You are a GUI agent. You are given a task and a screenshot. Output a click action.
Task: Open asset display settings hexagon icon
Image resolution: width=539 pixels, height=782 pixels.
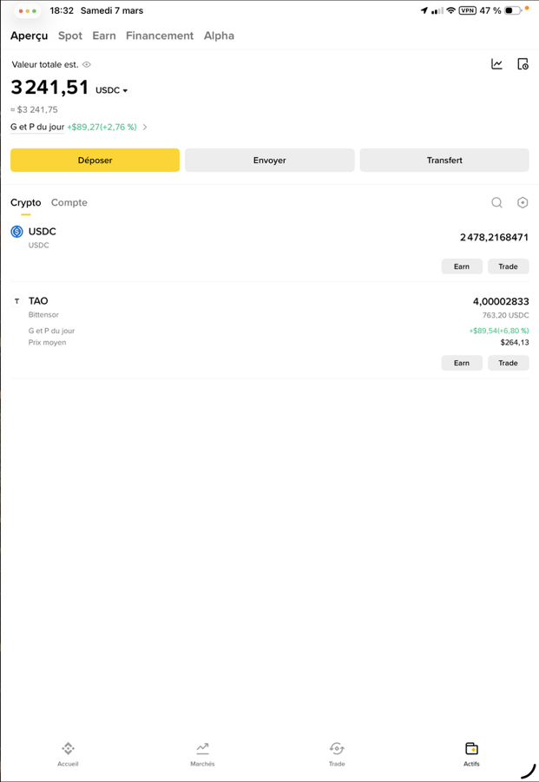click(x=523, y=202)
